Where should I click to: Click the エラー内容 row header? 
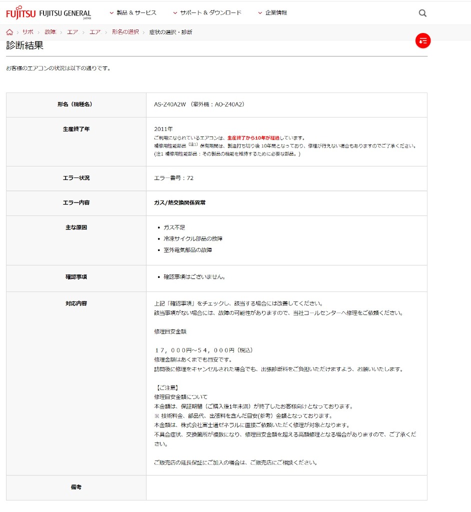[x=76, y=203]
